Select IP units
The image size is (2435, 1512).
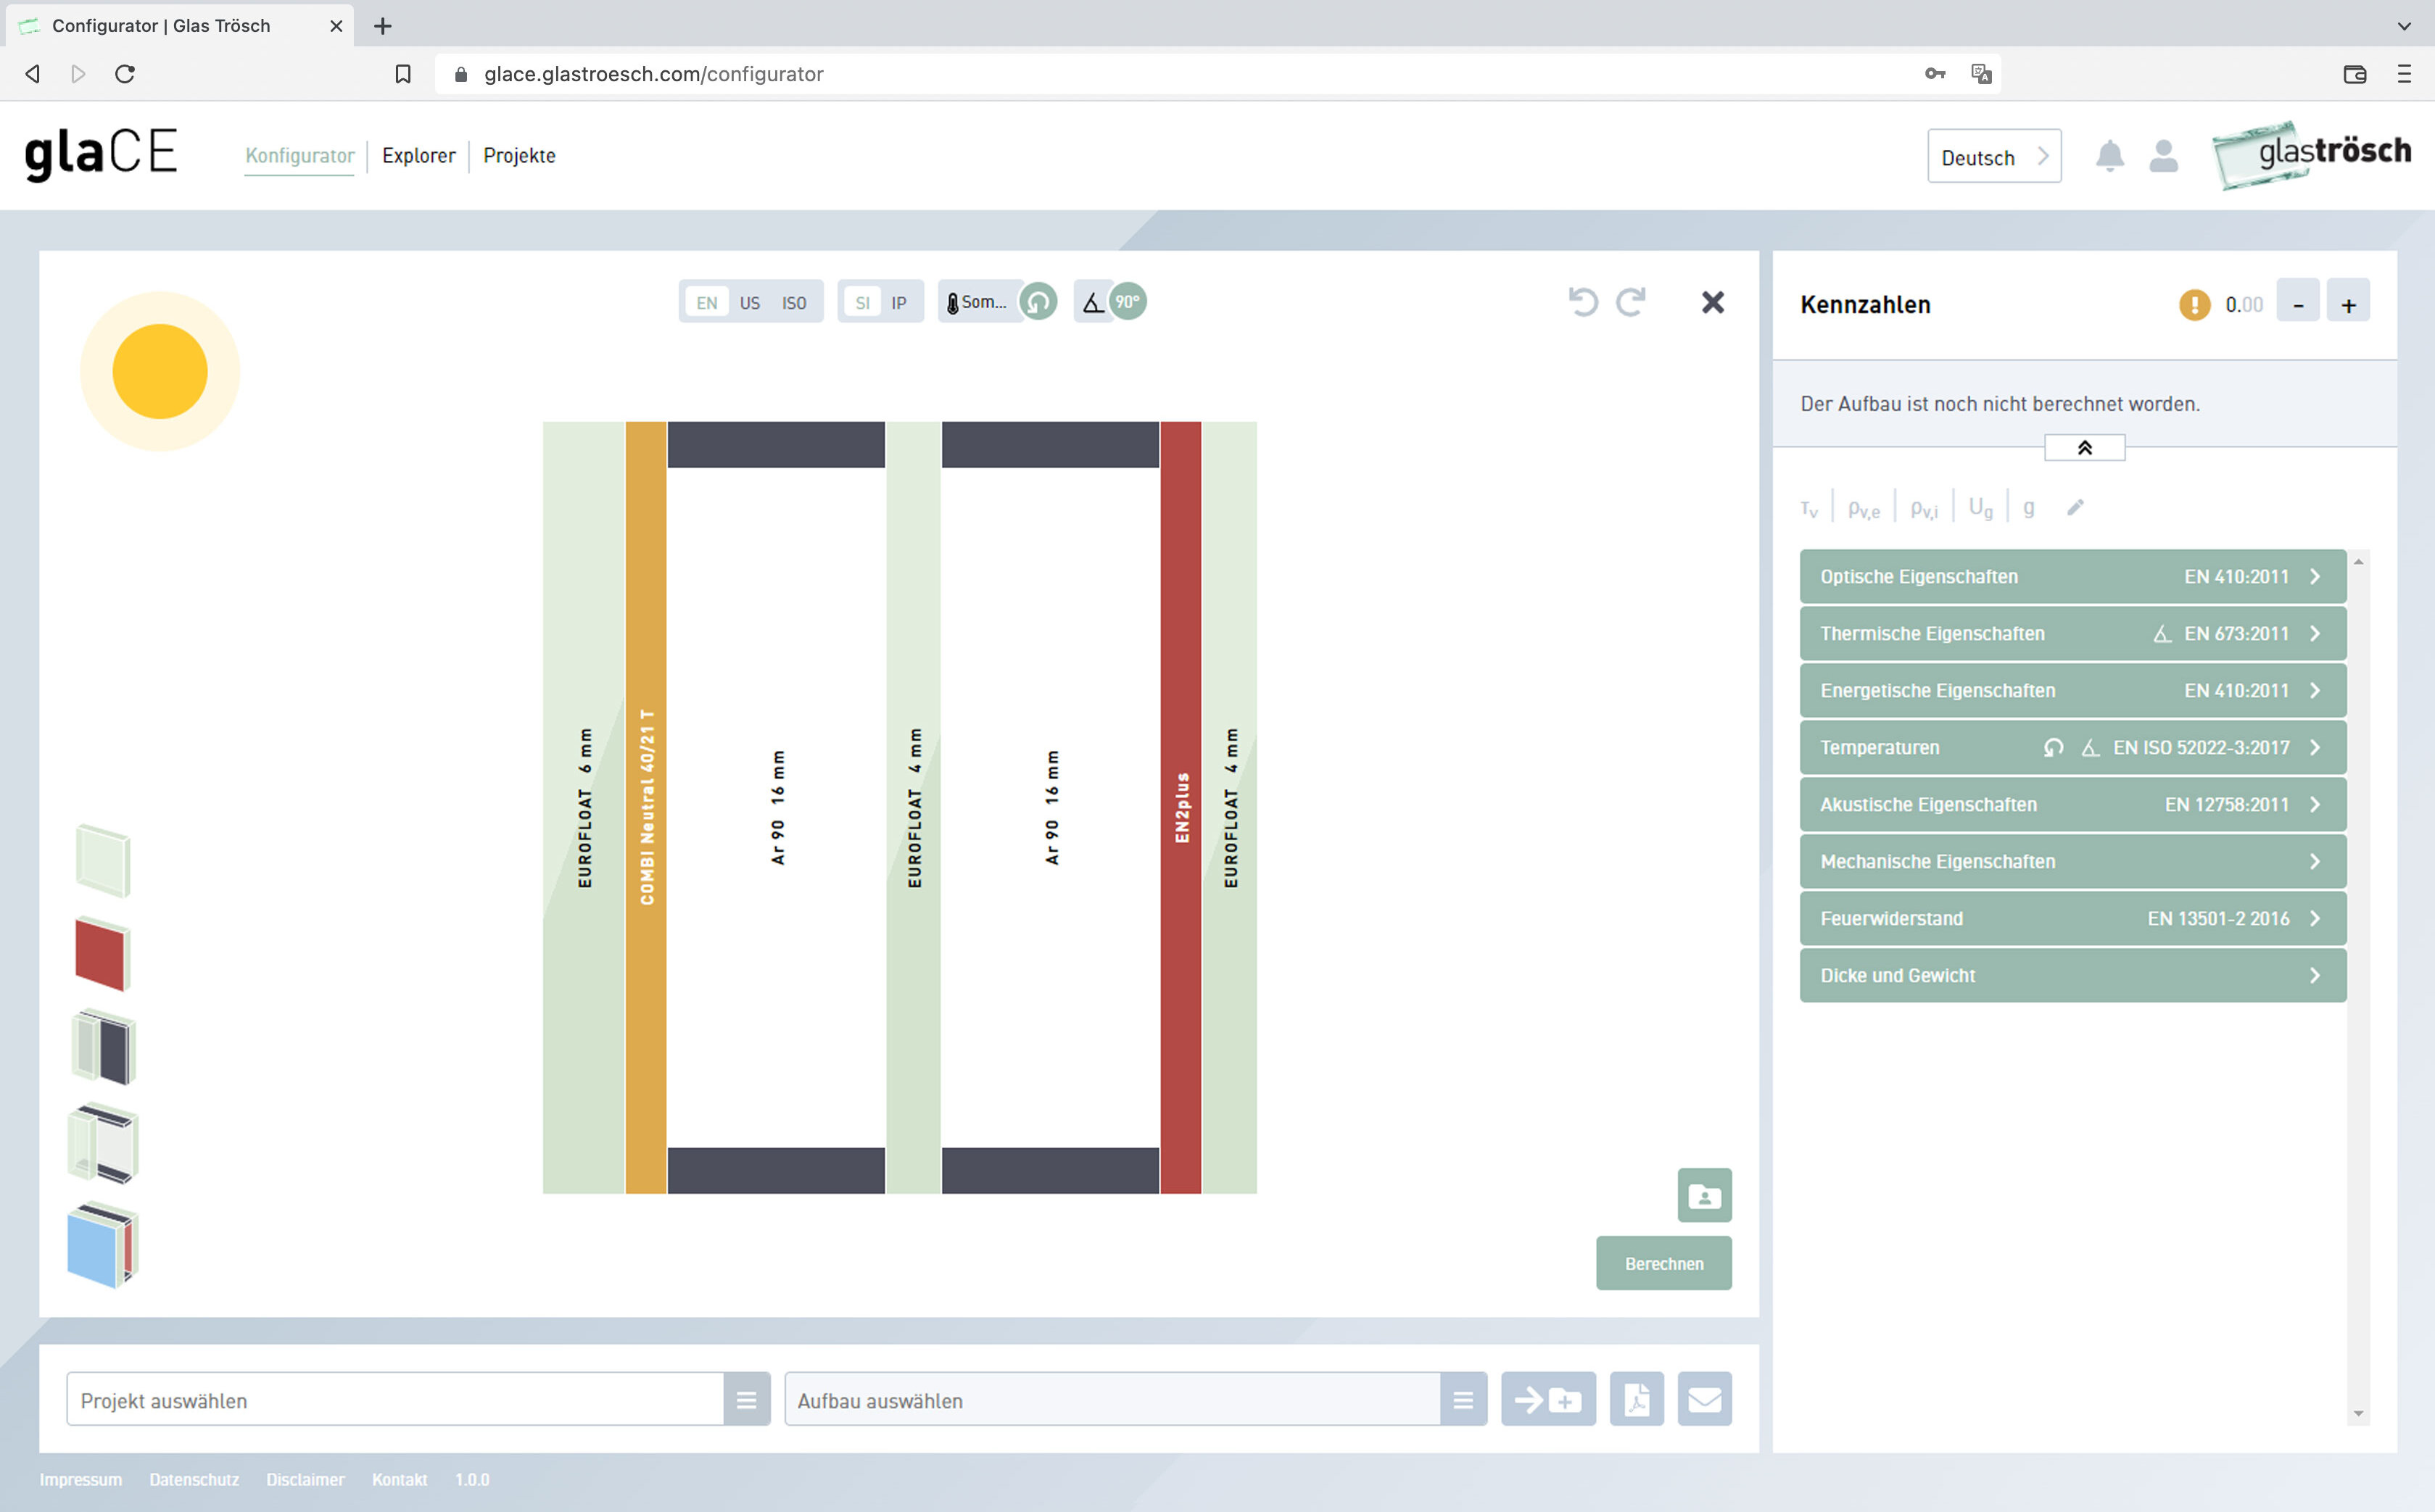pyautogui.click(x=898, y=303)
